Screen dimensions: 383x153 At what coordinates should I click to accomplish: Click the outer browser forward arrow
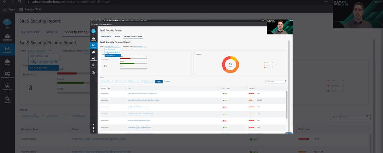(x=12, y=2)
